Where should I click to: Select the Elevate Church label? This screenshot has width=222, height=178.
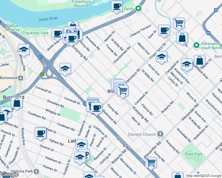click(x=142, y=134)
